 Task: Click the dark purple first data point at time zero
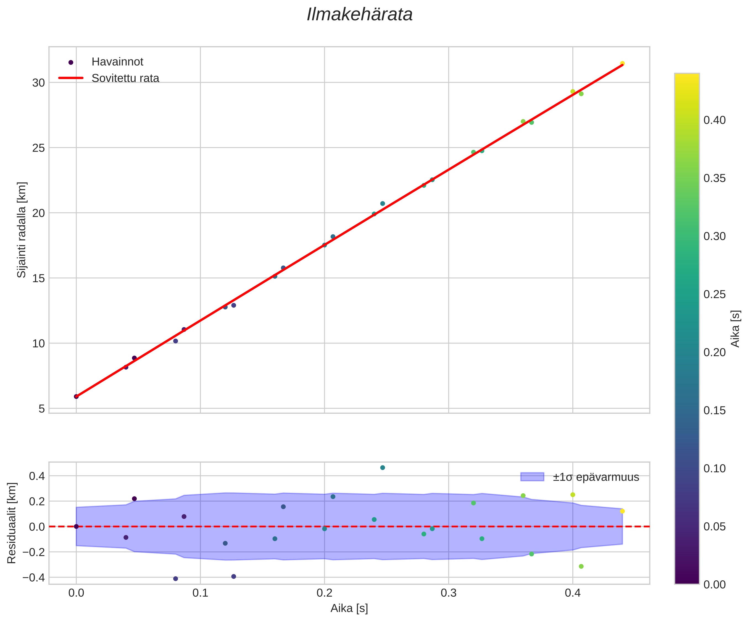76,396
